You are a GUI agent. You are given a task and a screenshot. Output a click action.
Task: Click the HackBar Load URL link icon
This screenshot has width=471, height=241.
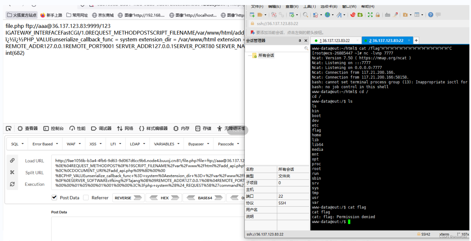point(12,160)
